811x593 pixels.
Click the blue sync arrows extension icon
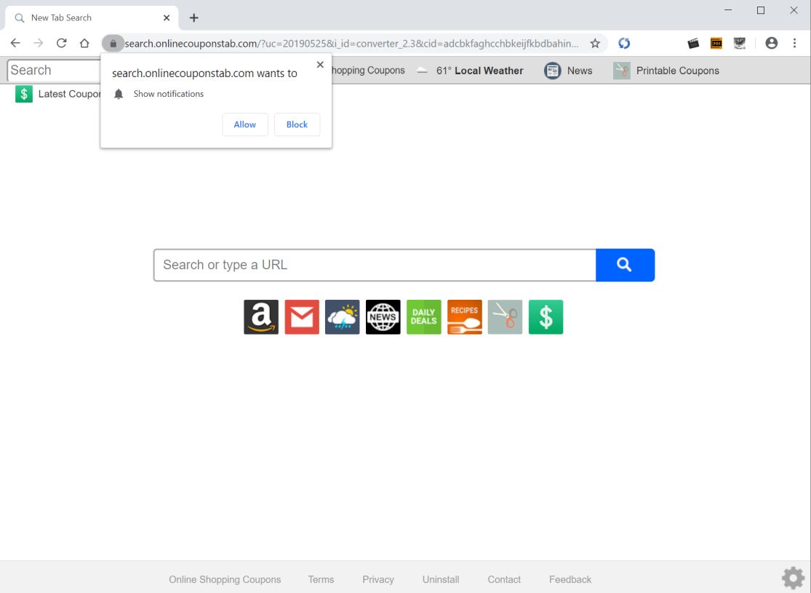coord(624,44)
